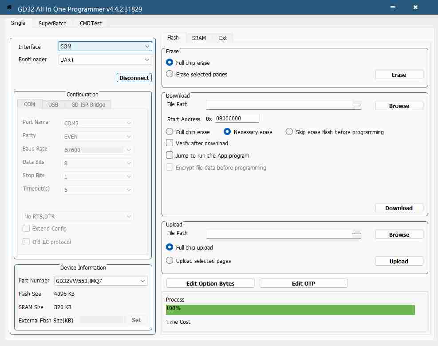The image size is (438, 346).
Task: Select Upload selected pages option
Action: (x=170, y=261)
